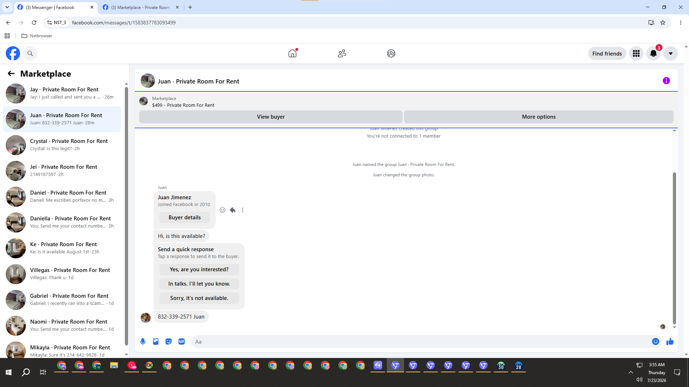Screen dimensions: 689x387
Task: Open Daniel Private Room For Rent chat
Action: [x=62, y=196]
